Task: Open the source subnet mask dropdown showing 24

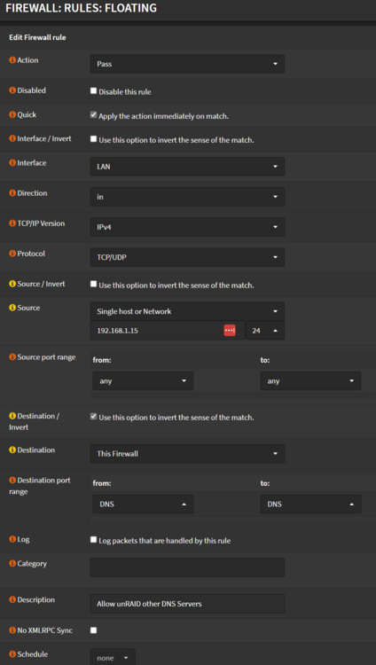Action: [265, 331]
